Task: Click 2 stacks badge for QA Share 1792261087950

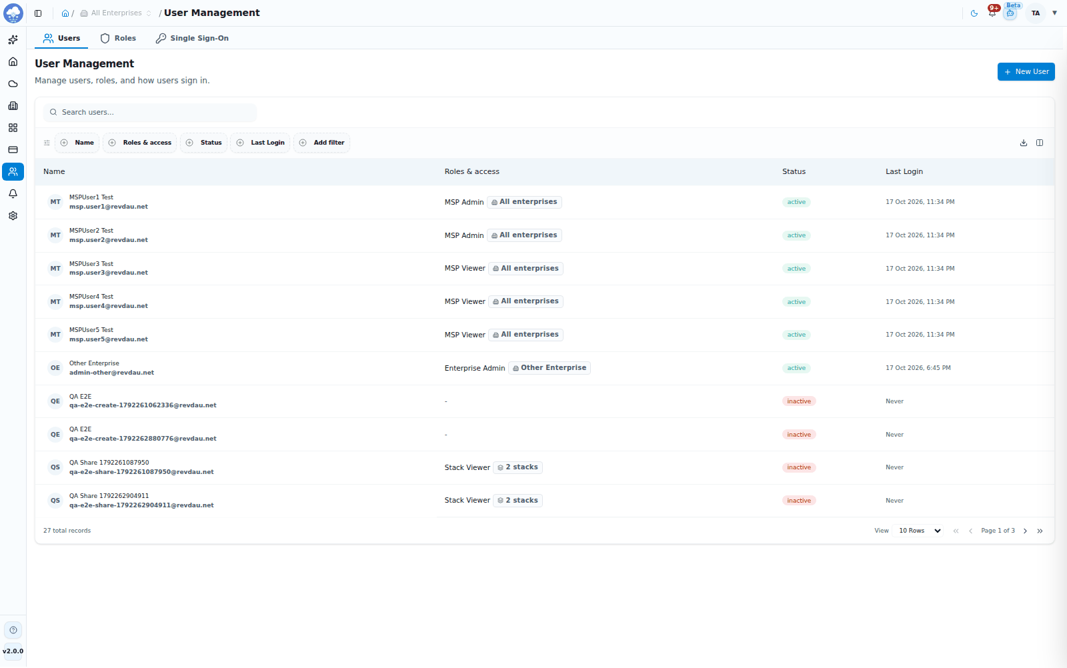Action: pos(518,467)
